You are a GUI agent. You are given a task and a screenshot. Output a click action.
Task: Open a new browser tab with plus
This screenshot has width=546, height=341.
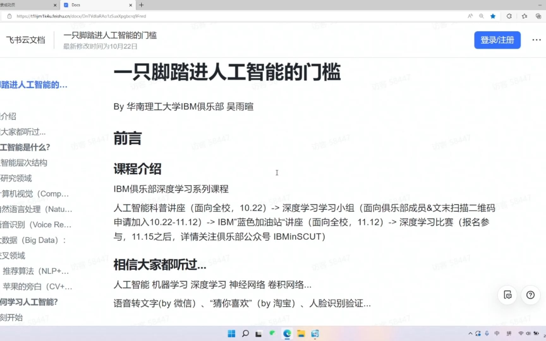[142, 5]
